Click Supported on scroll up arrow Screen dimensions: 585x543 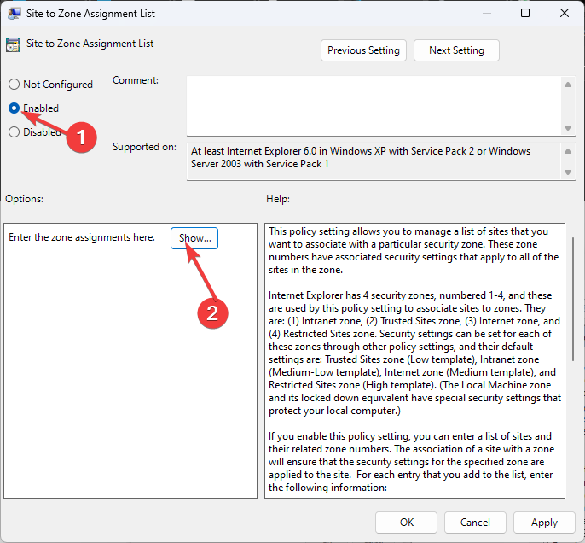[568, 151]
